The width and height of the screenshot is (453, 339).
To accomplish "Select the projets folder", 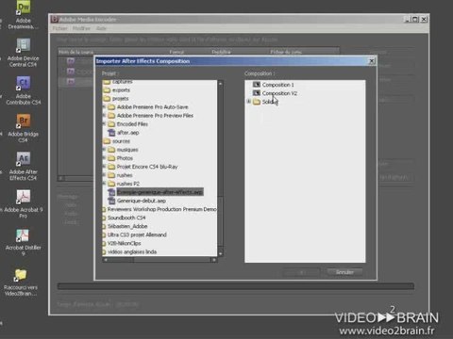I will [x=120, y=99].
